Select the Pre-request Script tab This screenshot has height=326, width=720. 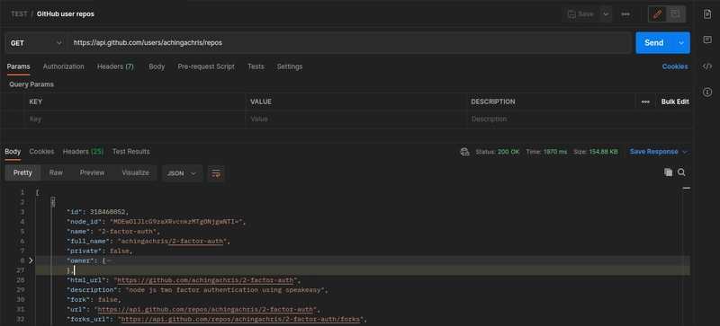tap(206, 66)
